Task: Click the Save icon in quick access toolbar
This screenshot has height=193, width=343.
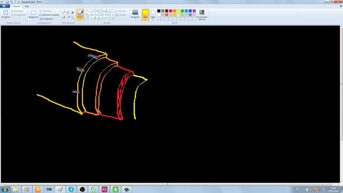Action: (x=7, y=2)
